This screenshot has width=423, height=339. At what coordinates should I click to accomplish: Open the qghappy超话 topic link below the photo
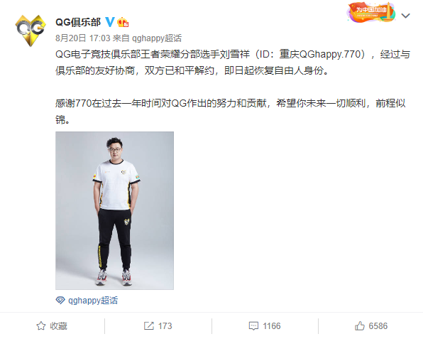93,301
